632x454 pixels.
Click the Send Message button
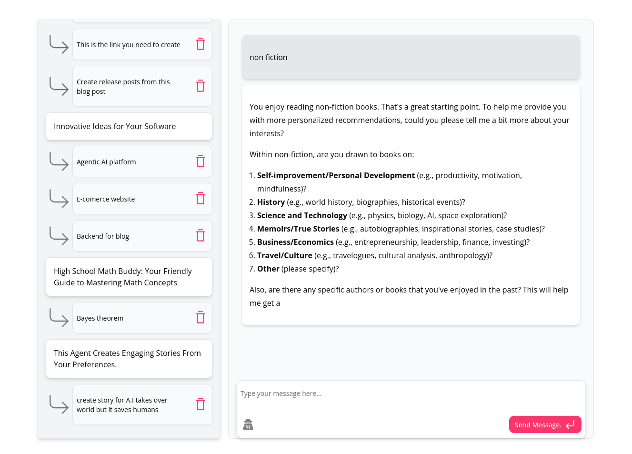[x=545, y=424]
